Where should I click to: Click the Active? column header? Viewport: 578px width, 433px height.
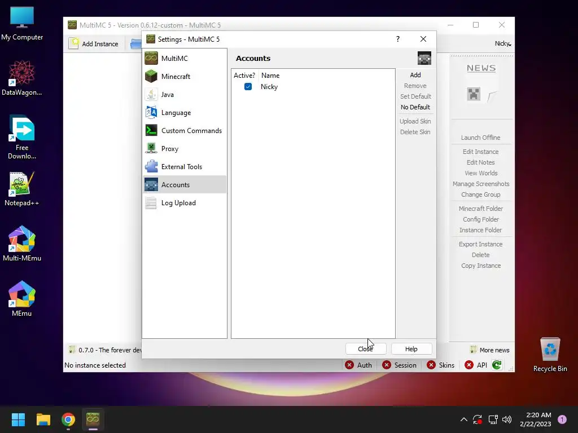(244, 75)
